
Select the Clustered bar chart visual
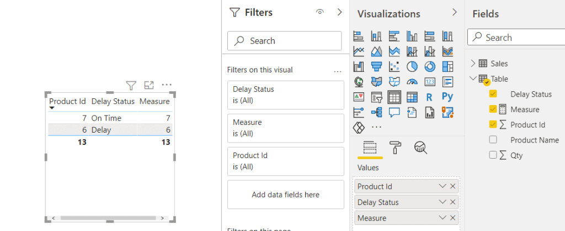(394, 36)
